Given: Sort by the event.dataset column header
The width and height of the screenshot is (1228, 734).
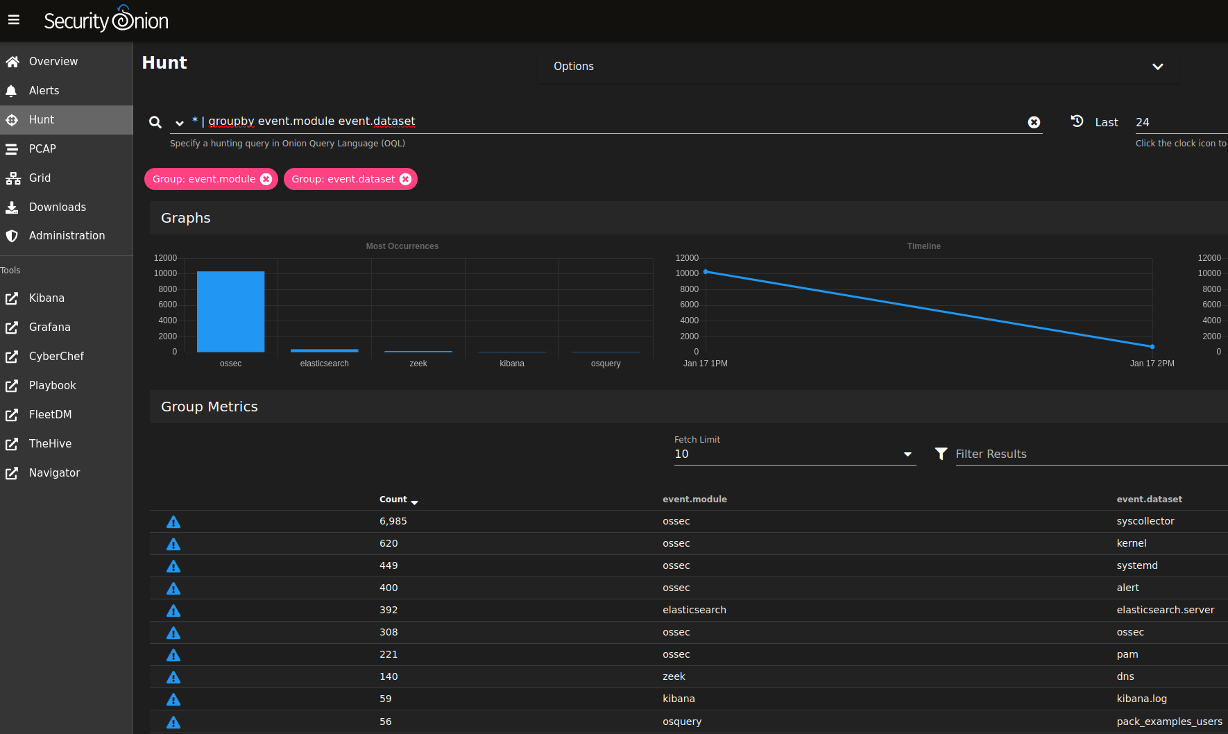Looking at the screenshot, I should click(x=1149, y=500).
